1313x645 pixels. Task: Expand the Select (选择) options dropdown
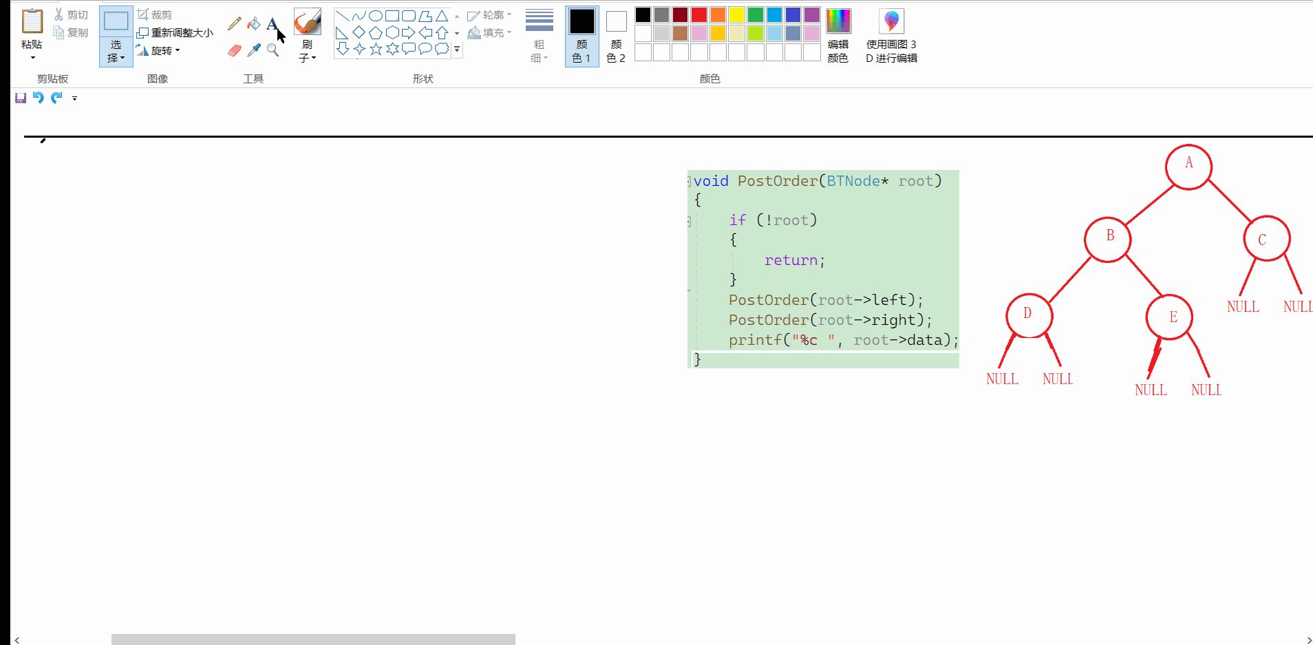(x=116, y=52)
